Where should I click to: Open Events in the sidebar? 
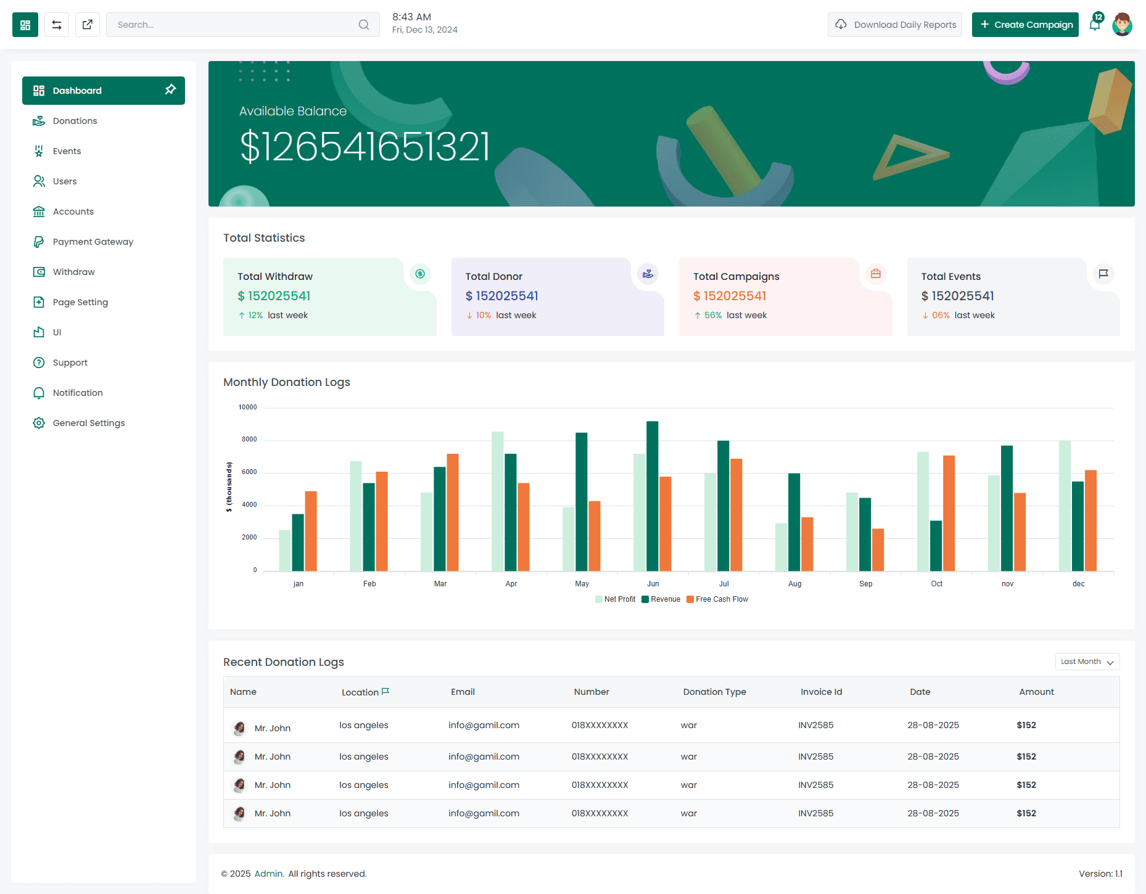tap(104, 151)
